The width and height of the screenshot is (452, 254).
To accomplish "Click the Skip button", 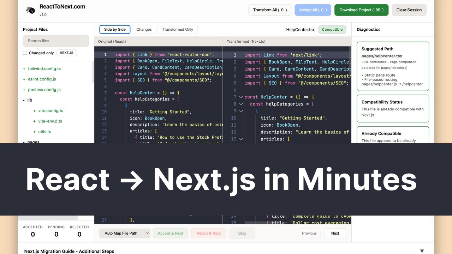I will [242, 233].
